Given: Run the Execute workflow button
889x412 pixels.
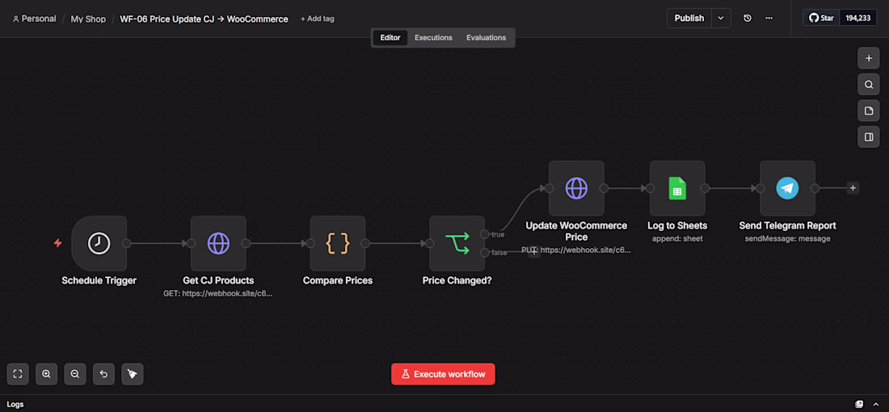Looking at the screenshot, I should pyautogui.click(x=443, y=374).
